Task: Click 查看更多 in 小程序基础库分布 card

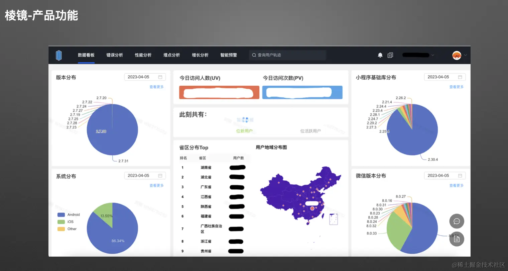Action: point(456,87)
